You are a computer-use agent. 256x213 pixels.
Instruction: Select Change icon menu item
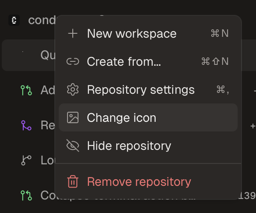(x=148, y=117)
